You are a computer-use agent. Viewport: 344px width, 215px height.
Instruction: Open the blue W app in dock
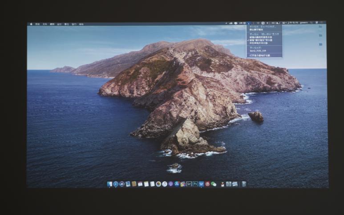coord(201,184)
